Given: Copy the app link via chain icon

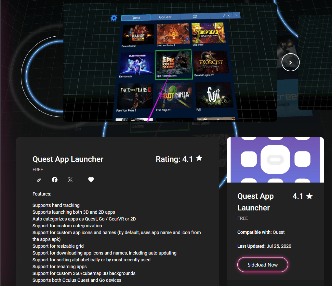Looking at the screenshot, I should [39, 180].
